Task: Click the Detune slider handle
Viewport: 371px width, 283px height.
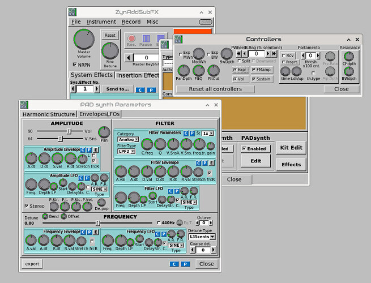Action: [x=98, y=222]
